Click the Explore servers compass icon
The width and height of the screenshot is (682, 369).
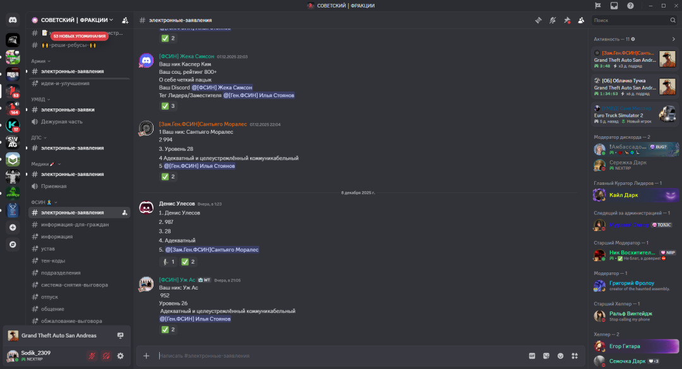(x=13, y=244)
